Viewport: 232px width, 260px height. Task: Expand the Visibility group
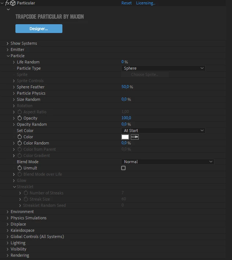(8, 249)
